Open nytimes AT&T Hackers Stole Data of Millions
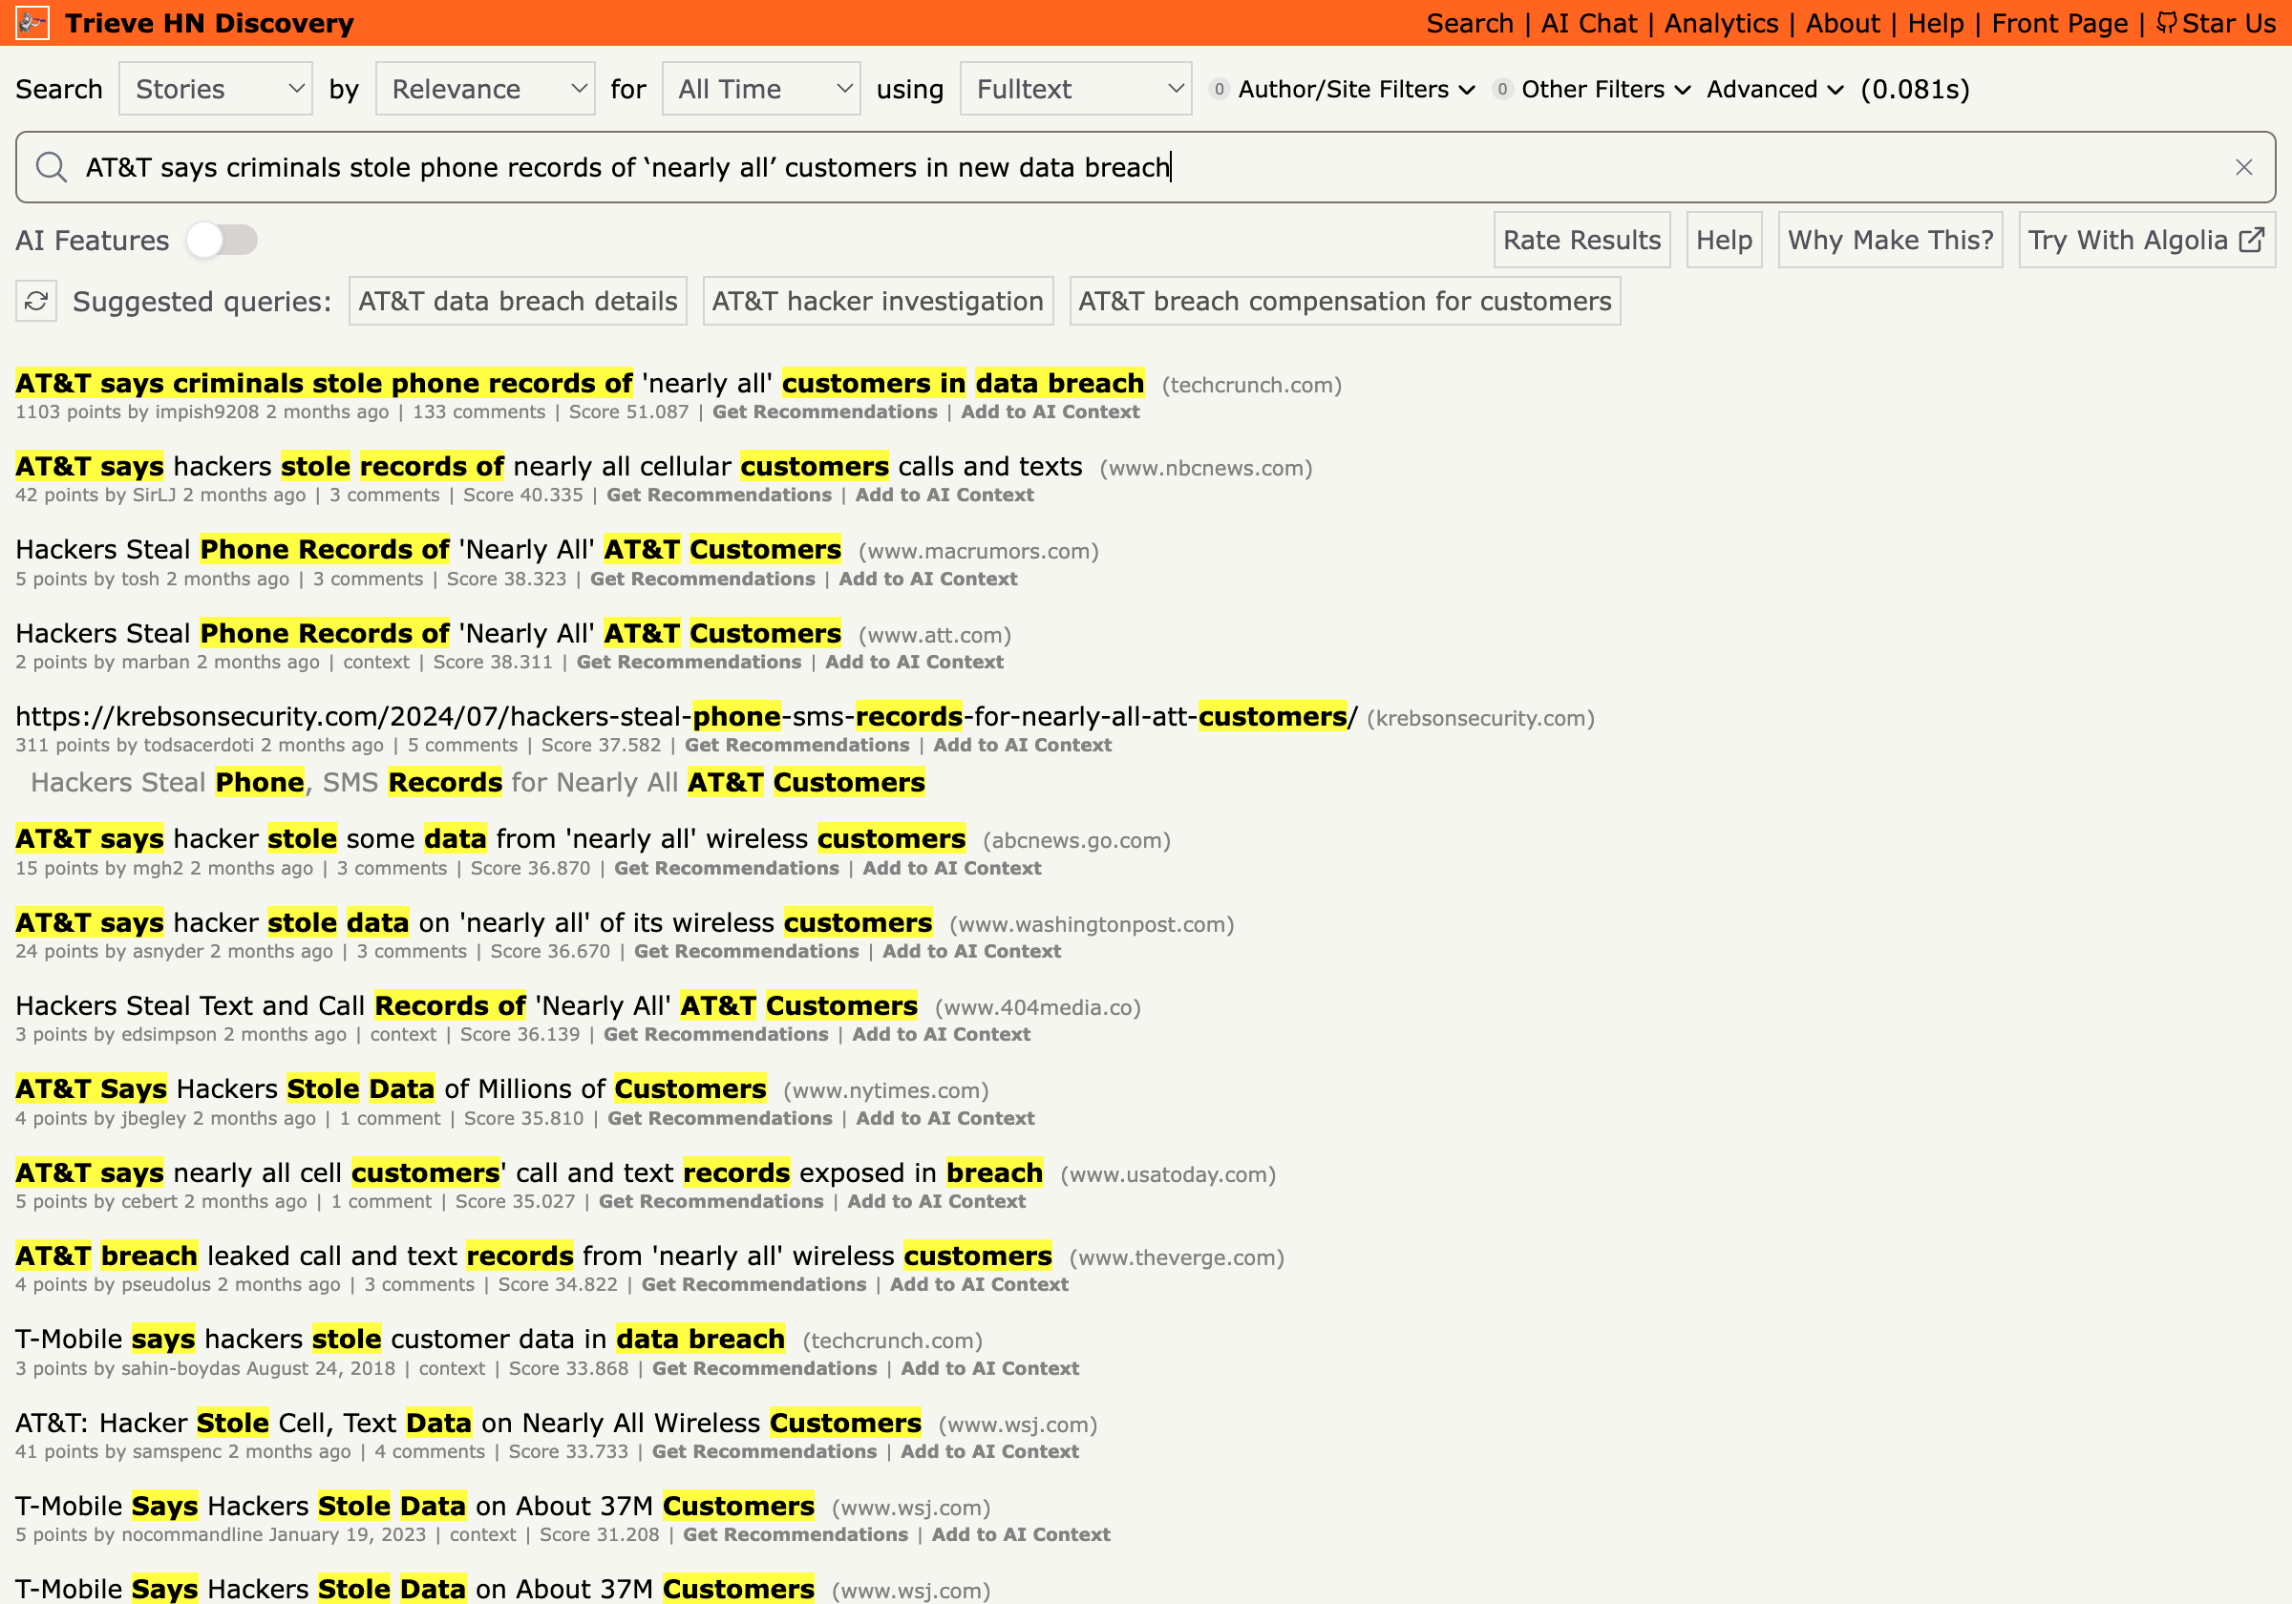Screen dimensions: 2292x1604 coord(391,1088)
